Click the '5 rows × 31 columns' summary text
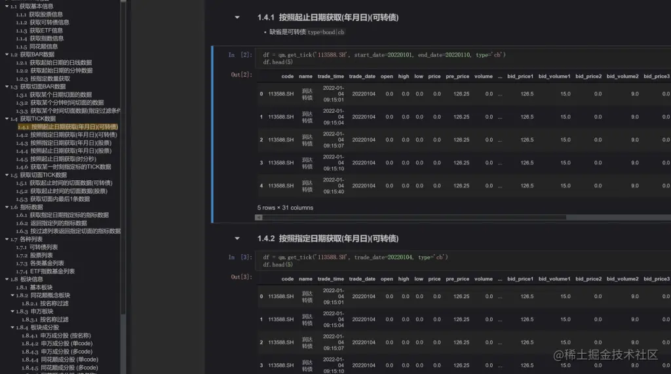 285,208
